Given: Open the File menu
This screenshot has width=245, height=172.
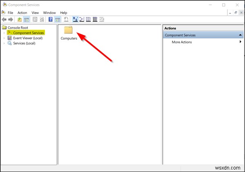Looking at the screenshot, I should coord(11,13).
